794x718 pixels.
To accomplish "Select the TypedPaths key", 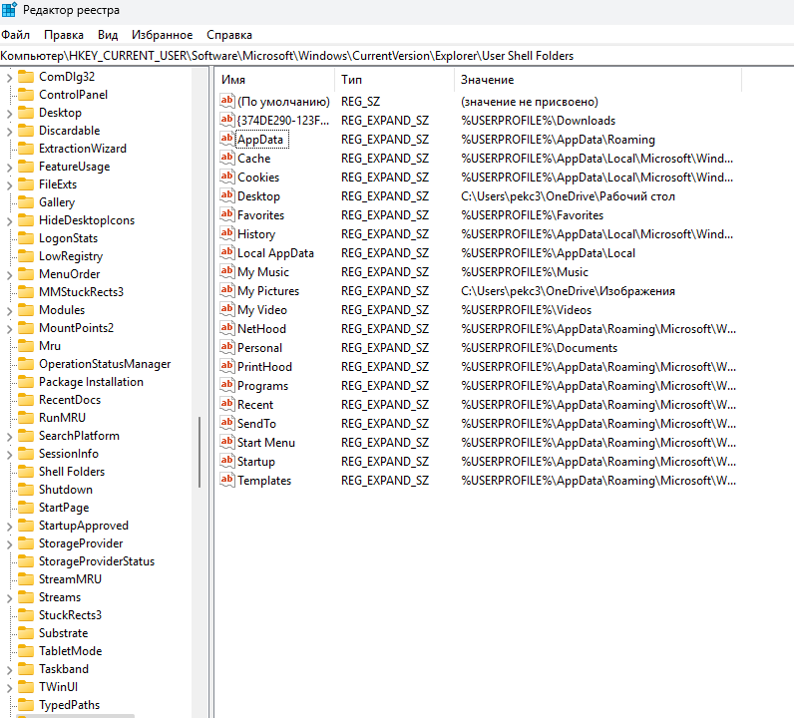I will click(70, 705).
